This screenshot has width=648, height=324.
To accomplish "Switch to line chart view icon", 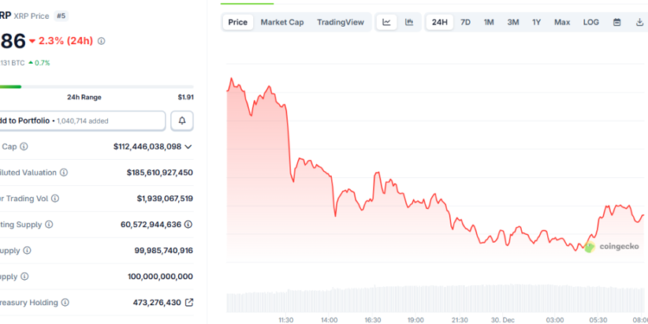I will coord(386,22).
